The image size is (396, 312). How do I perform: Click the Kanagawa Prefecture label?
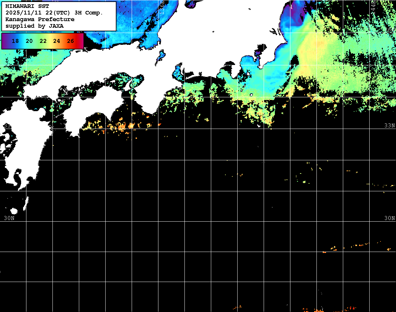(40, 19)
